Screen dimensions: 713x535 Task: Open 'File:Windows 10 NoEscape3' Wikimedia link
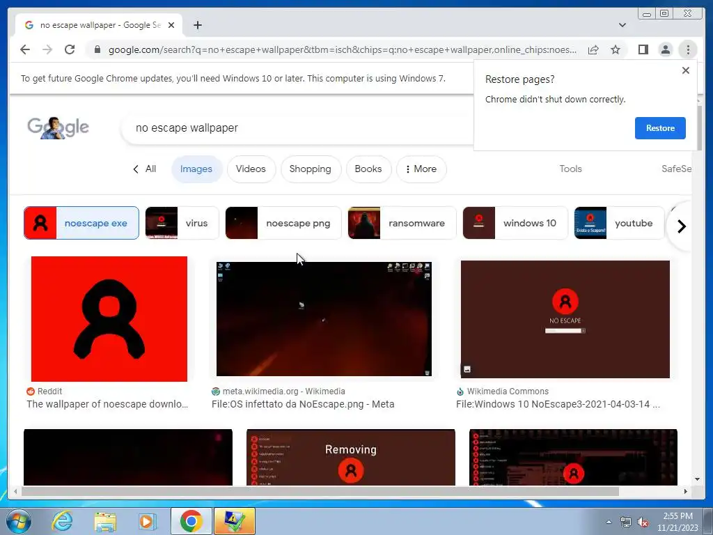(558, 404)
